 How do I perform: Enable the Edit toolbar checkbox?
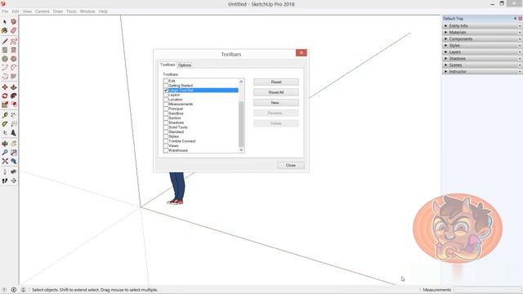tap(166, 81)
